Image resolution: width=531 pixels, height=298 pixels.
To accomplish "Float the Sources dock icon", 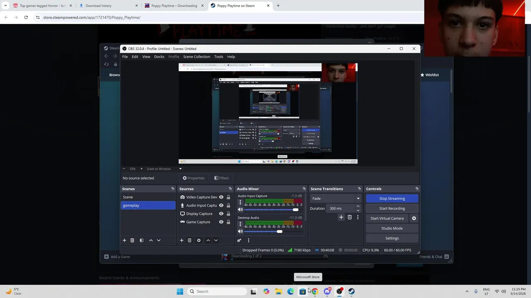I will coord(230,189).
